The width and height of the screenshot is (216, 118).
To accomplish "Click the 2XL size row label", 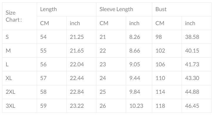I will 11,92.
